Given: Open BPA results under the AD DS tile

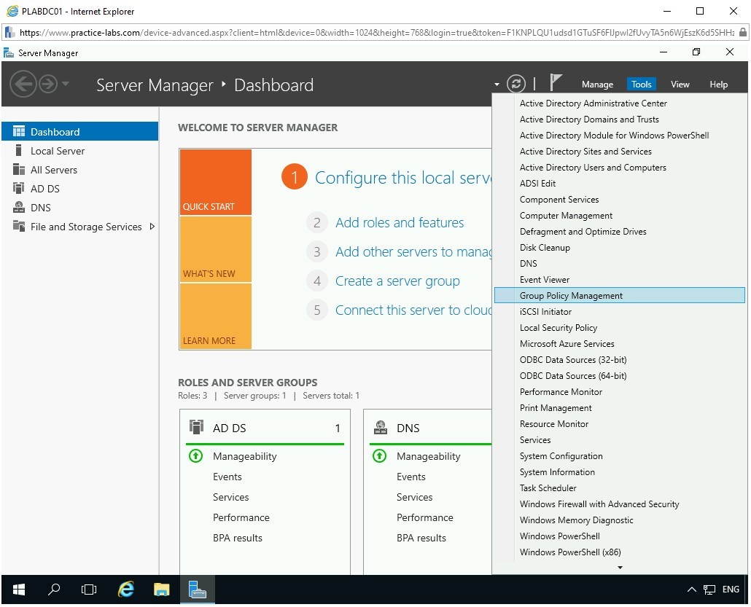Looking at the screenshot, I should (237, 538).
